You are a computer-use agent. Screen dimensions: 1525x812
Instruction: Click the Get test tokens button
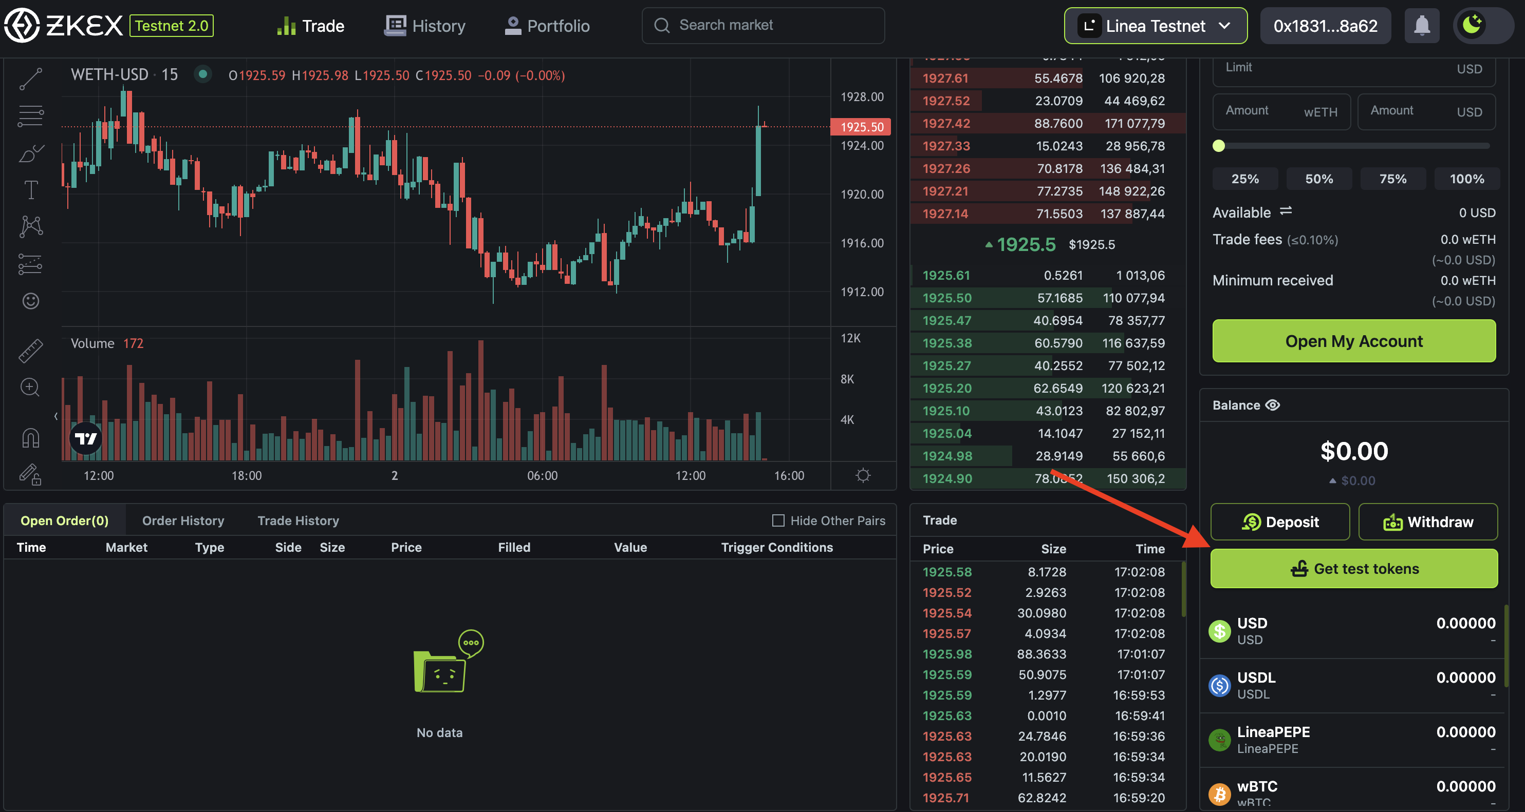1353,568
